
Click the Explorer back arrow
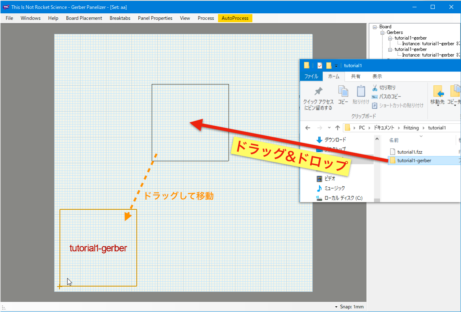[x=307, y=128]
